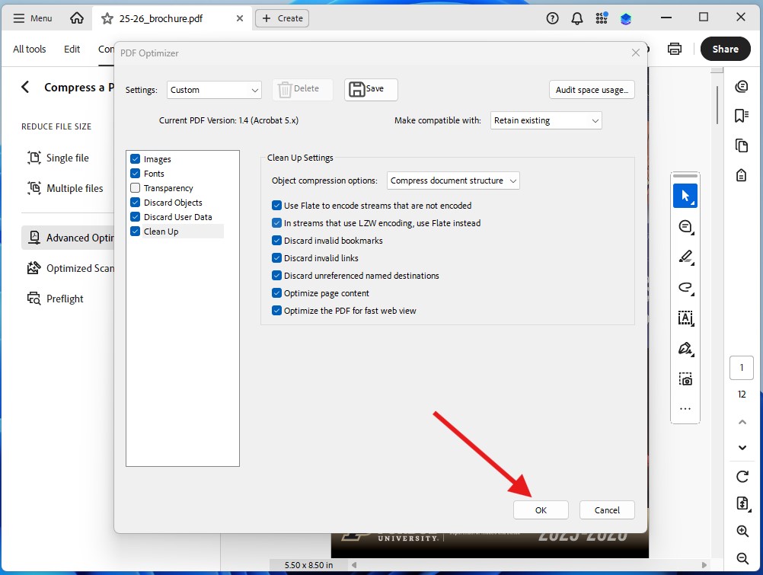
Task: Open the bookmarks panel
Action: point(741,115)
